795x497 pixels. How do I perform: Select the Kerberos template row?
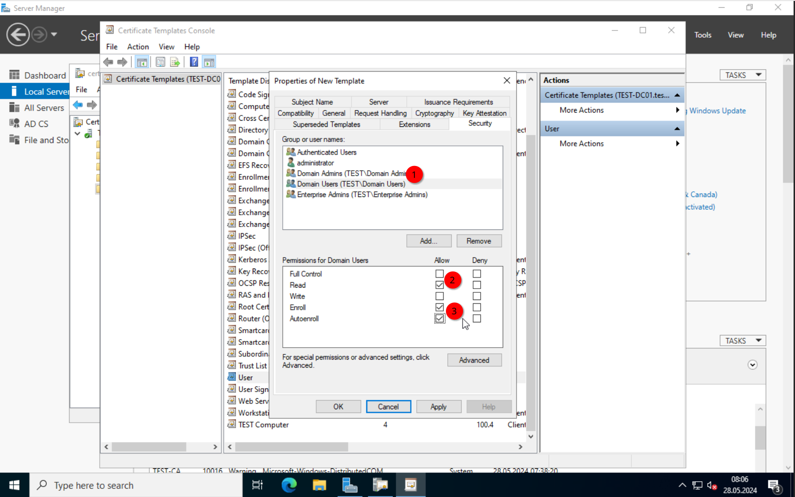click(248, 259)
